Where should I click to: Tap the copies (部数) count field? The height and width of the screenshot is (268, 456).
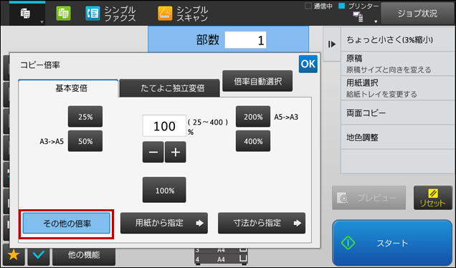(245, 40)
